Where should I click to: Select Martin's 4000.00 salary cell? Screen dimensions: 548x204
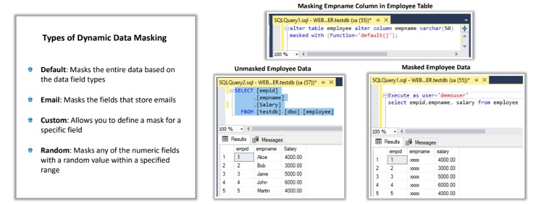pyautogui.click(x=293, y=190)
